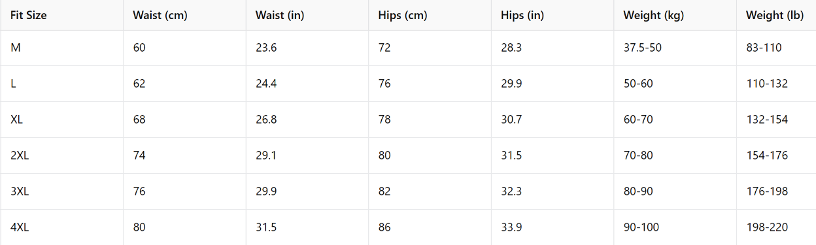Click the 2XL fit size cell
This screenshot has width=816, height=245.
pos(20,155)
